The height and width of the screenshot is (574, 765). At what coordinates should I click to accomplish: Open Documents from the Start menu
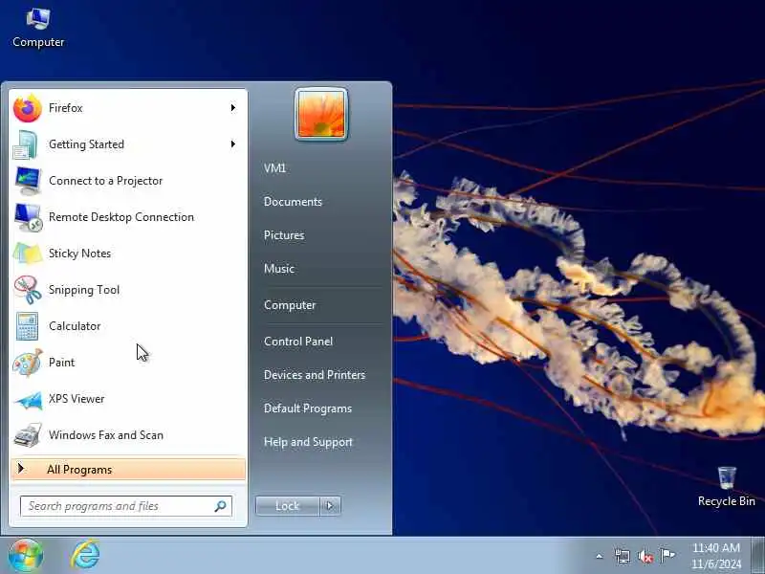[x=293, y=202]
